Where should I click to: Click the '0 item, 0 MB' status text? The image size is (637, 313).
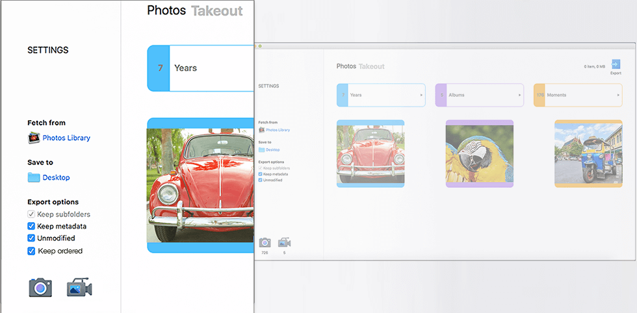[595, 66]
